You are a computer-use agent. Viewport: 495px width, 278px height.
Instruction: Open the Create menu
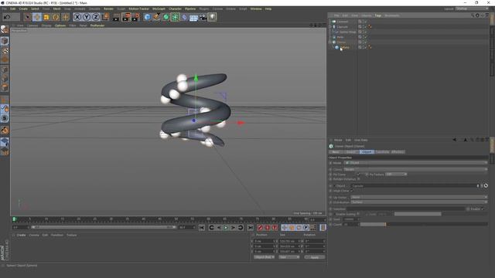[23, 8]
